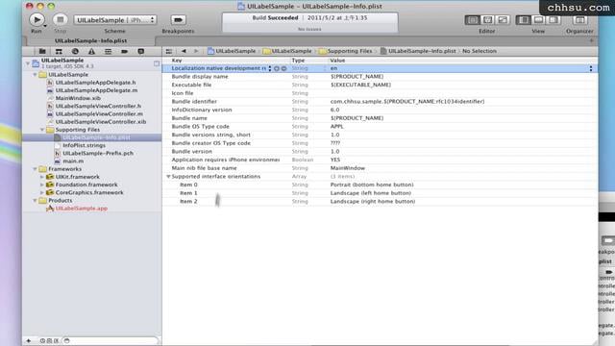Click the navigator add file plus button
615x346 pixels.
(29, 340)
